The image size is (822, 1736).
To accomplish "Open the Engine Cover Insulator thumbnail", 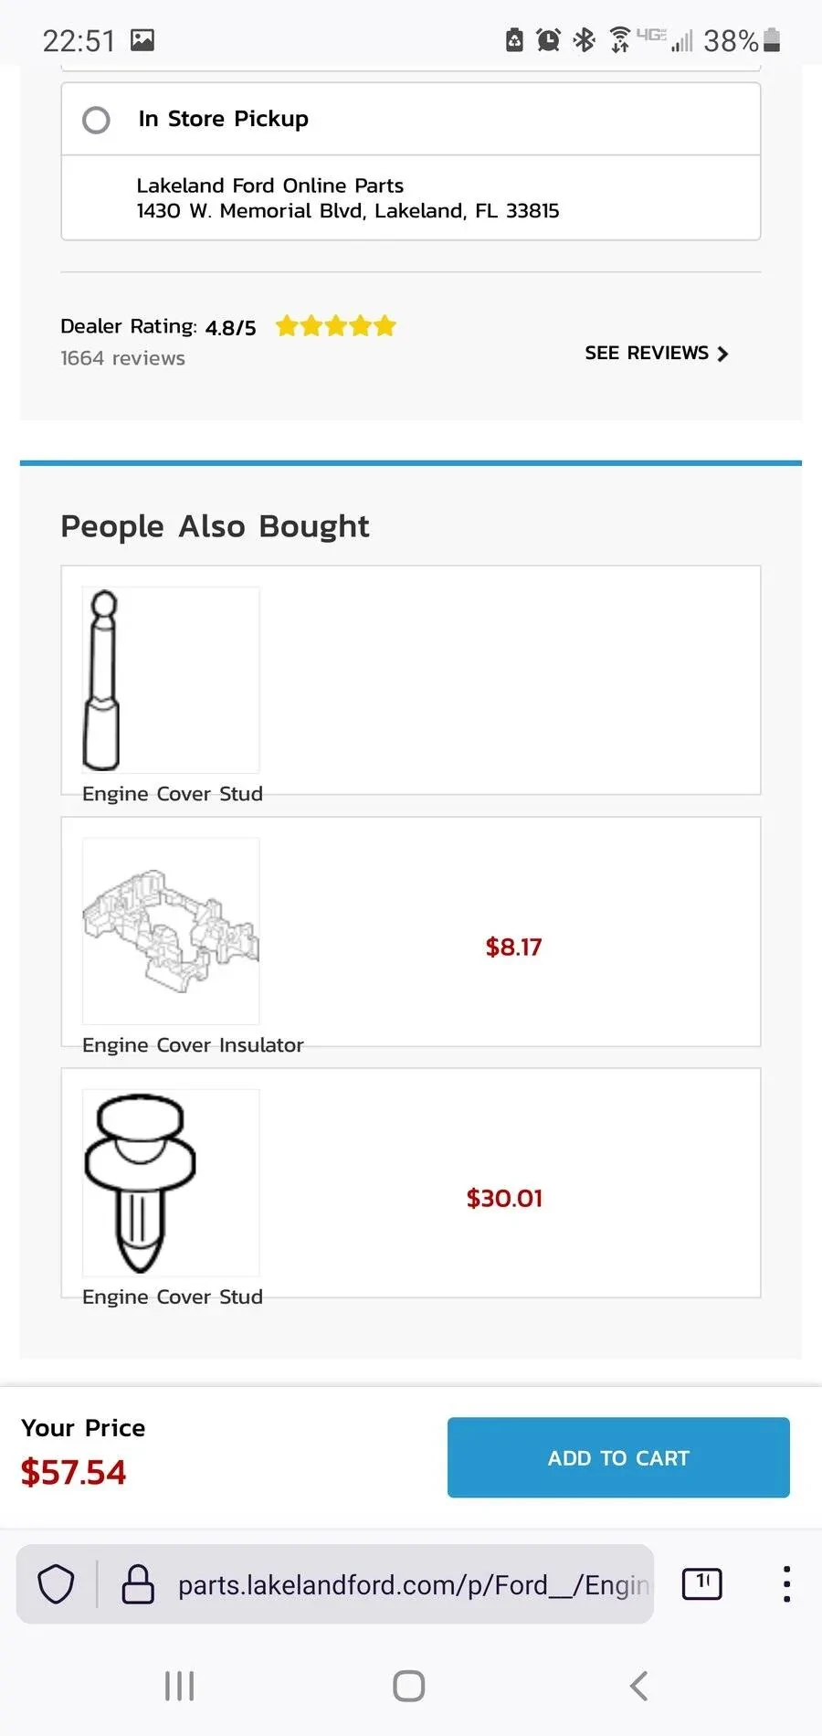I will 171,931.
